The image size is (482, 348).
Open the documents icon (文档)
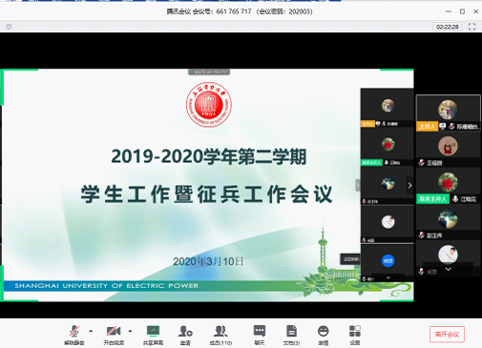coord(291,335)
